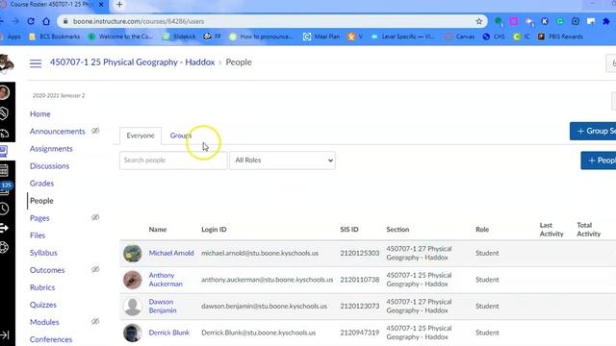Click the hidden-eye icon beside Pages
Screen dimensions: 616x346
click(x=95, y=217)
